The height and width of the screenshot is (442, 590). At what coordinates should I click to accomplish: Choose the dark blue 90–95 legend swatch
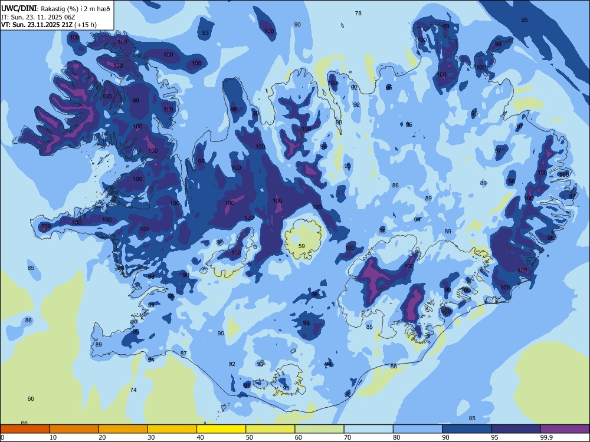coord(467,429)
